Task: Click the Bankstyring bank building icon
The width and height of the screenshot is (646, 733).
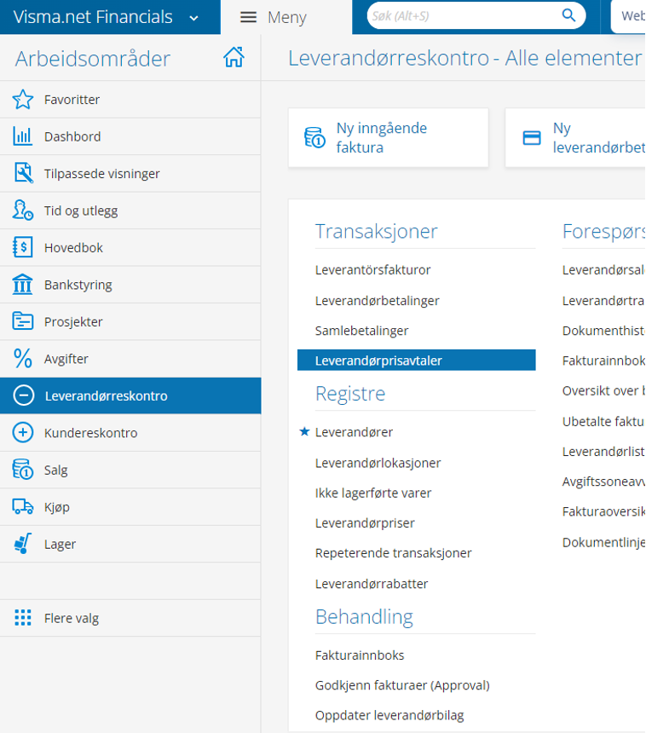Action: (23, 285)
